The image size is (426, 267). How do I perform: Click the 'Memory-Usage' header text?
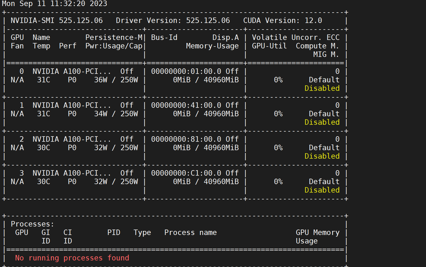click(212, 46)
